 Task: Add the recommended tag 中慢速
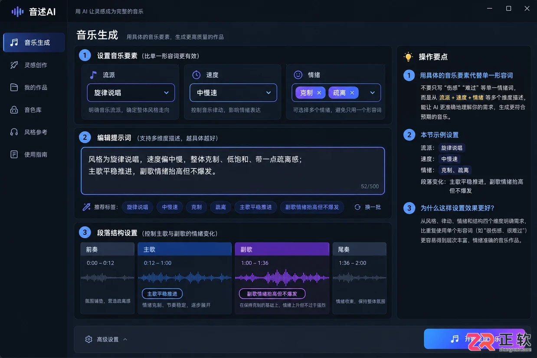[170, 207]
